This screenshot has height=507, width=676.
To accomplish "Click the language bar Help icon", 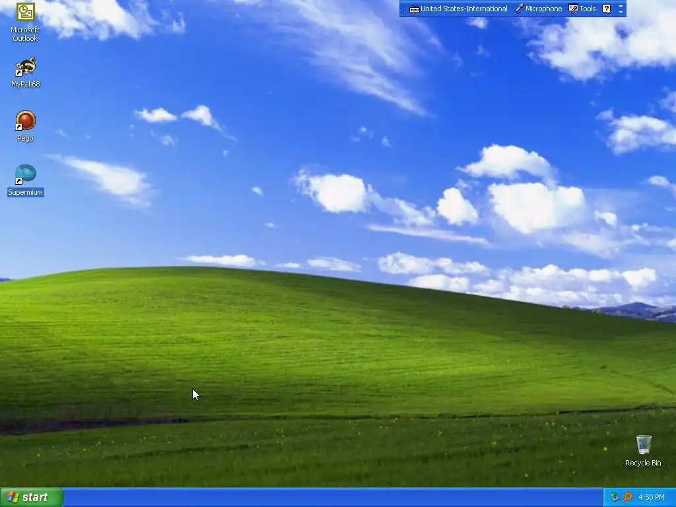I will (x=606, y=9).
